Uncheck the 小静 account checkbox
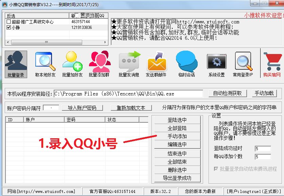Viewport: 284px width, 196px height. pos(8,28)
